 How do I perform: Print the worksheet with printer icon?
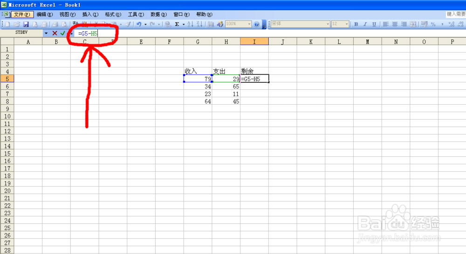coord(55,24)
